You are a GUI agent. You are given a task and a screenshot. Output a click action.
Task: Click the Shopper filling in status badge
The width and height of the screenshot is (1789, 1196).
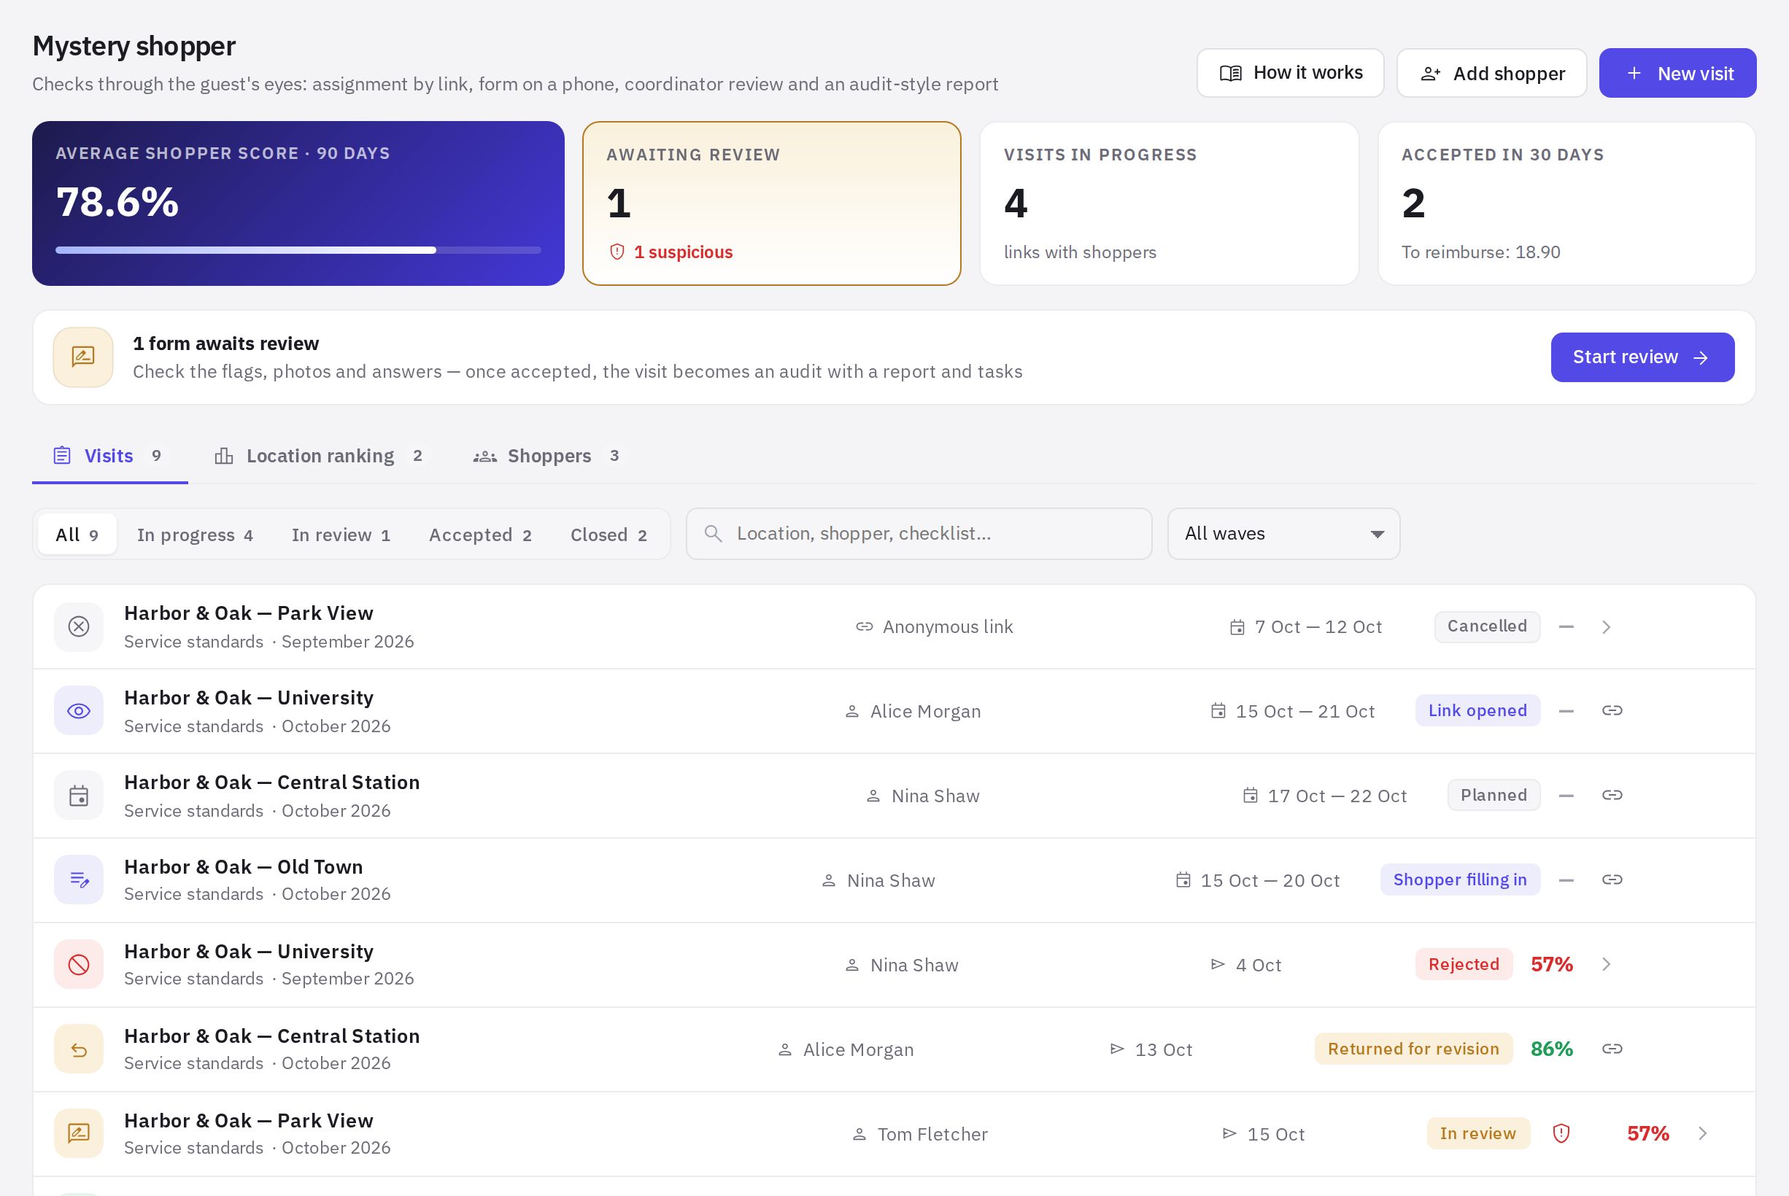[1460, 880]
